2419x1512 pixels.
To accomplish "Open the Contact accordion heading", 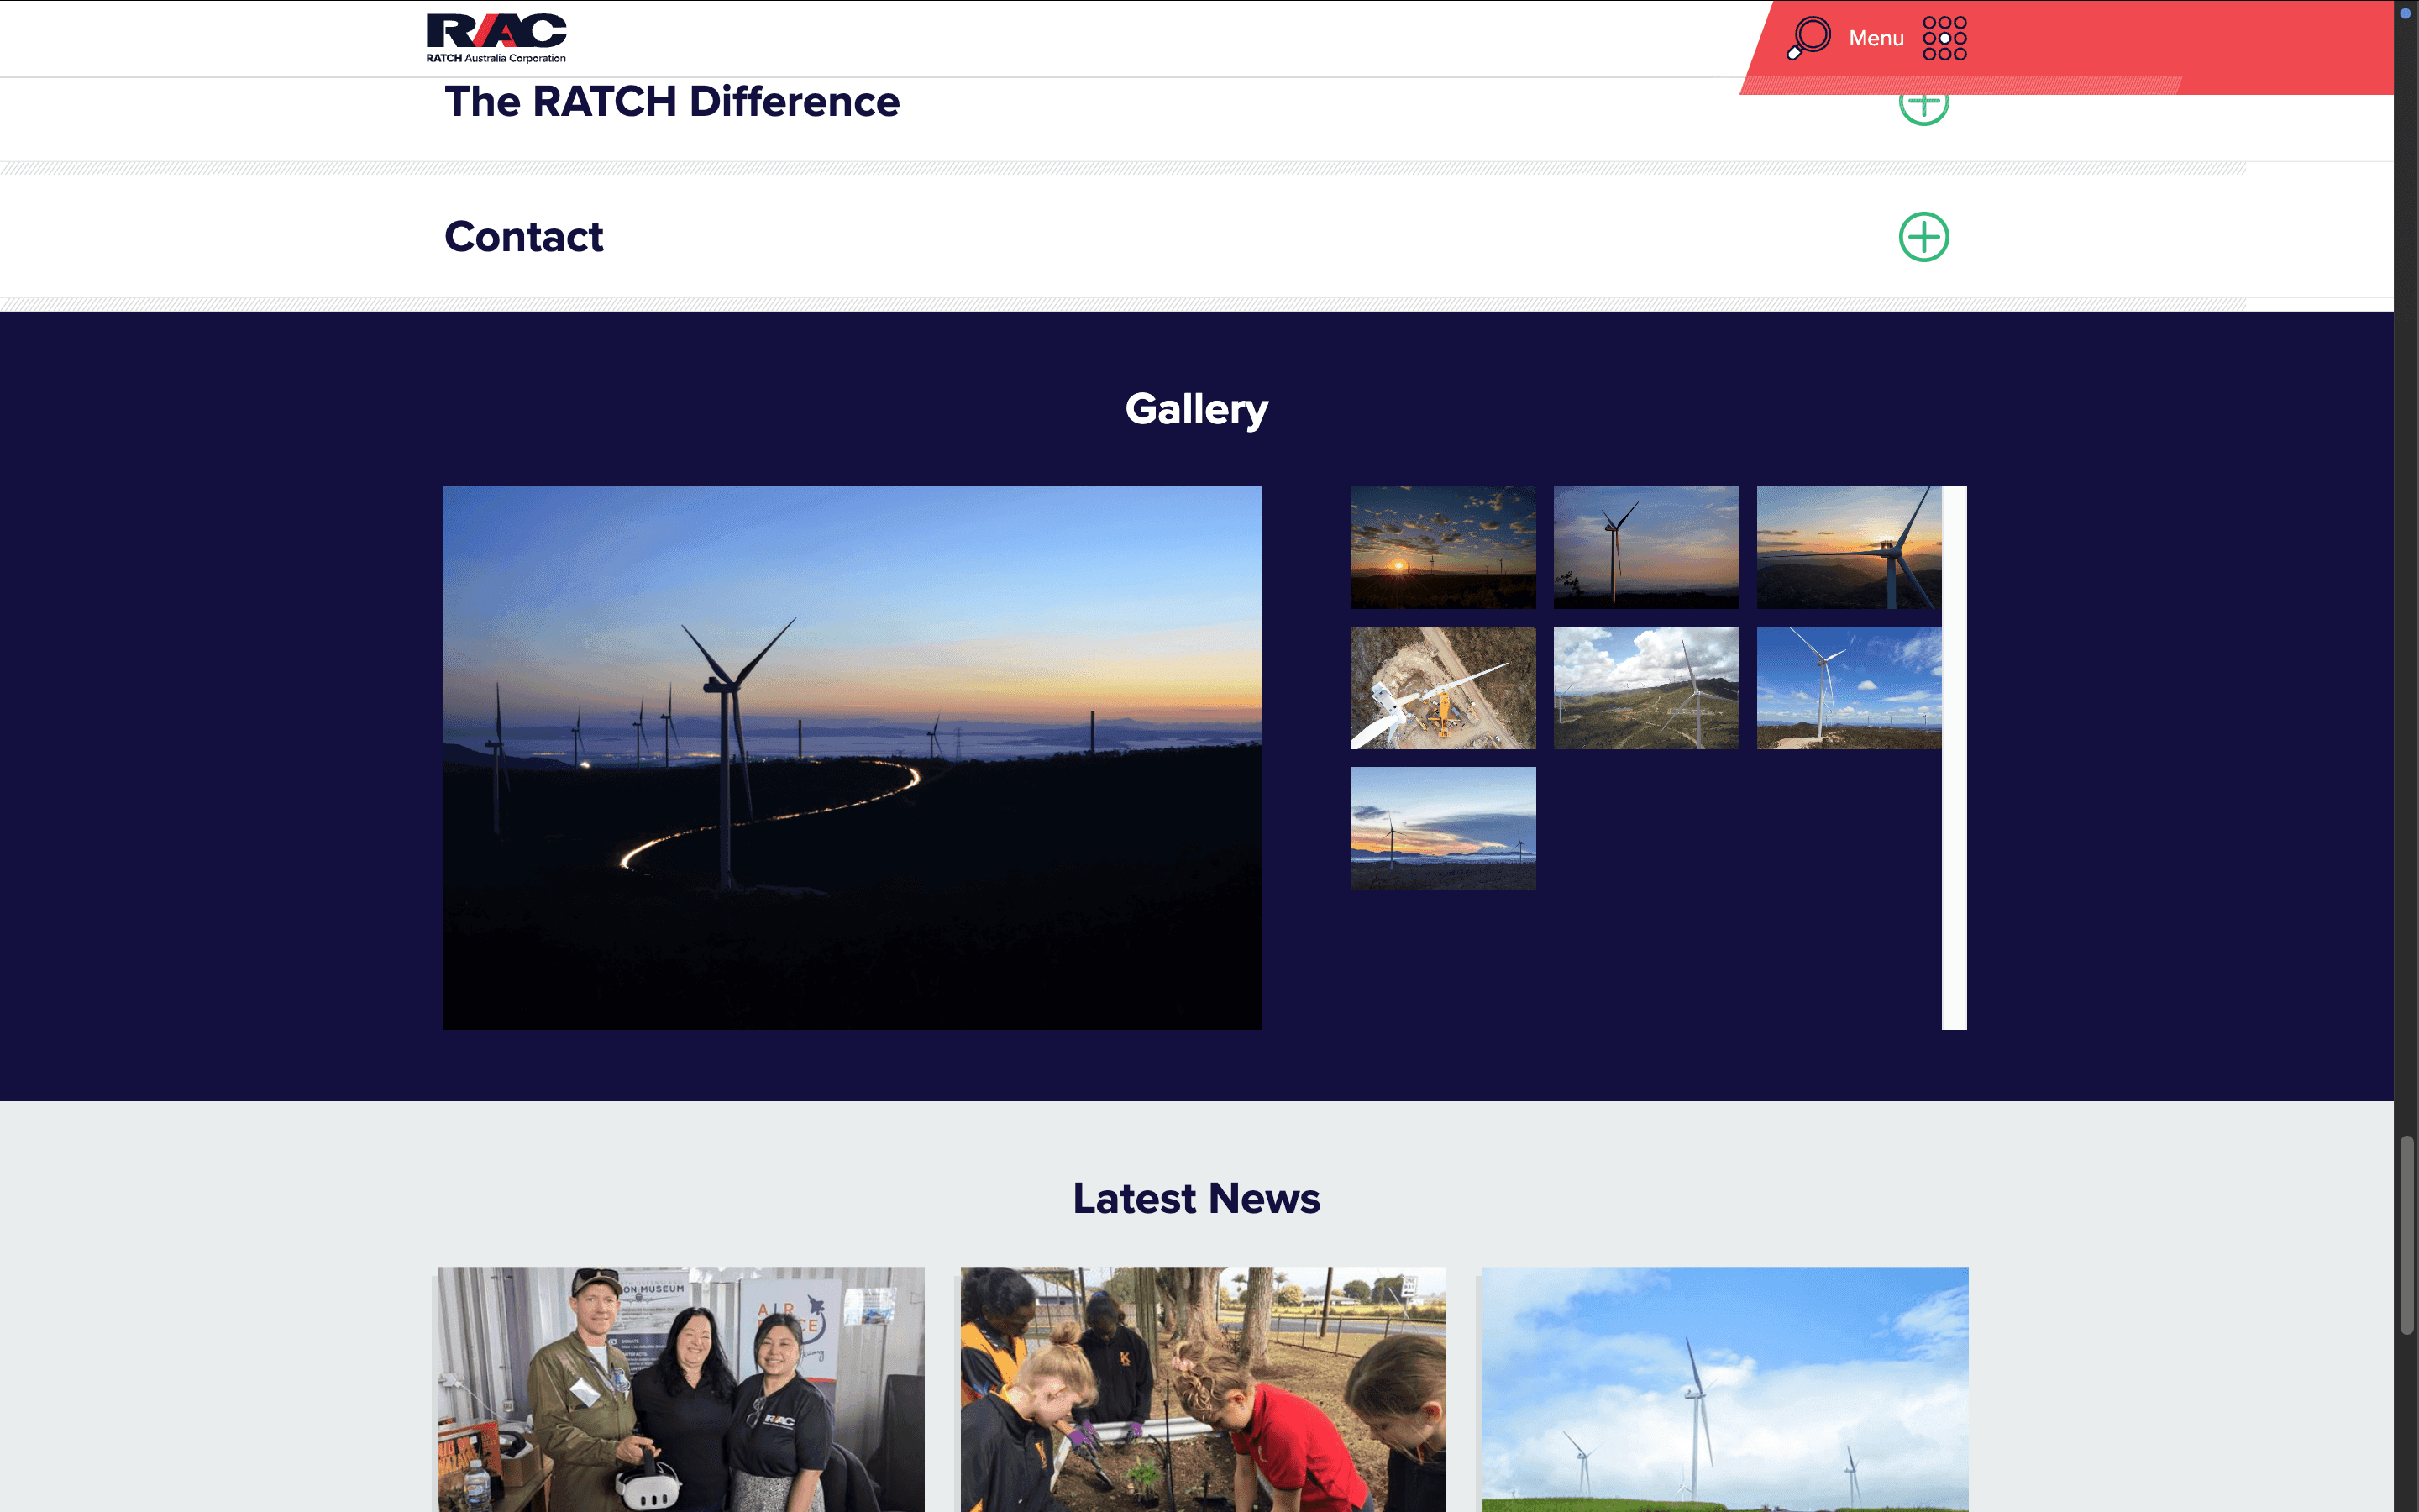I will point(524,237).
